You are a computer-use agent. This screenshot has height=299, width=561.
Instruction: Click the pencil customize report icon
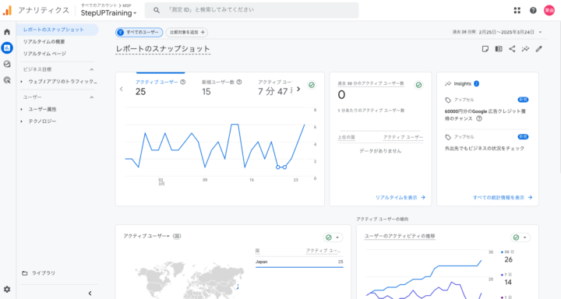pos(539,49)
